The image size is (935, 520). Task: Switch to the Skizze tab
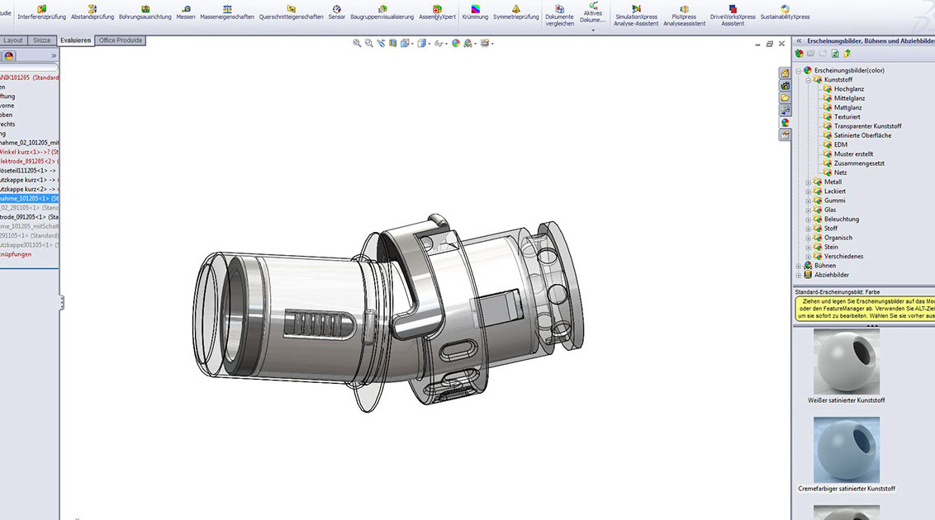(41, 40)
